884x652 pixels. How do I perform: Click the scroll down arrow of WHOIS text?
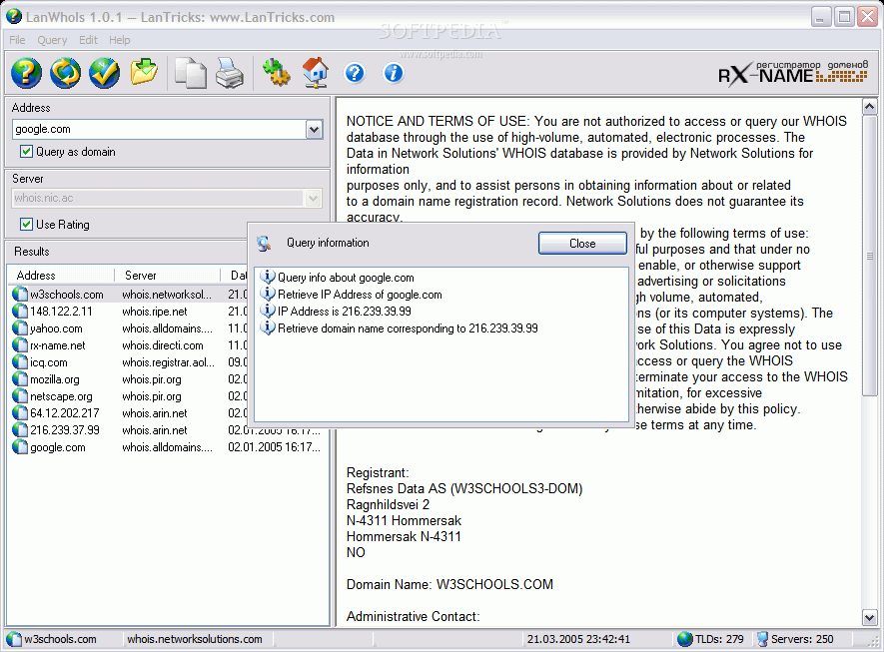(869, 617)
